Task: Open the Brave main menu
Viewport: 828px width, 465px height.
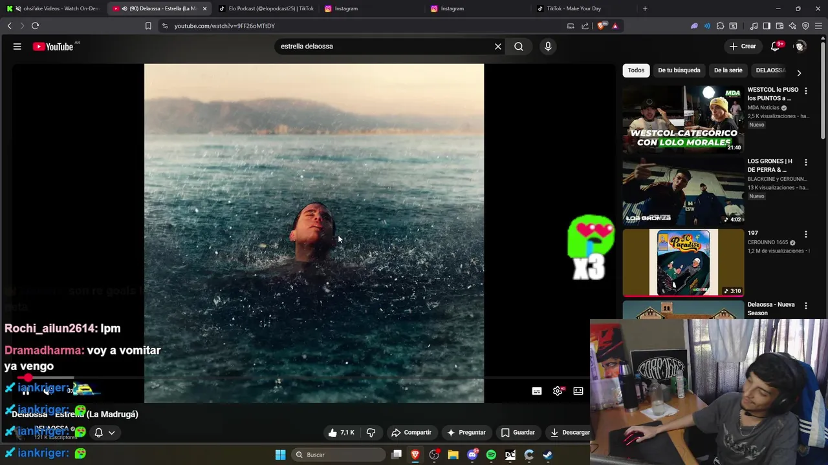Action: click(819, 26)
